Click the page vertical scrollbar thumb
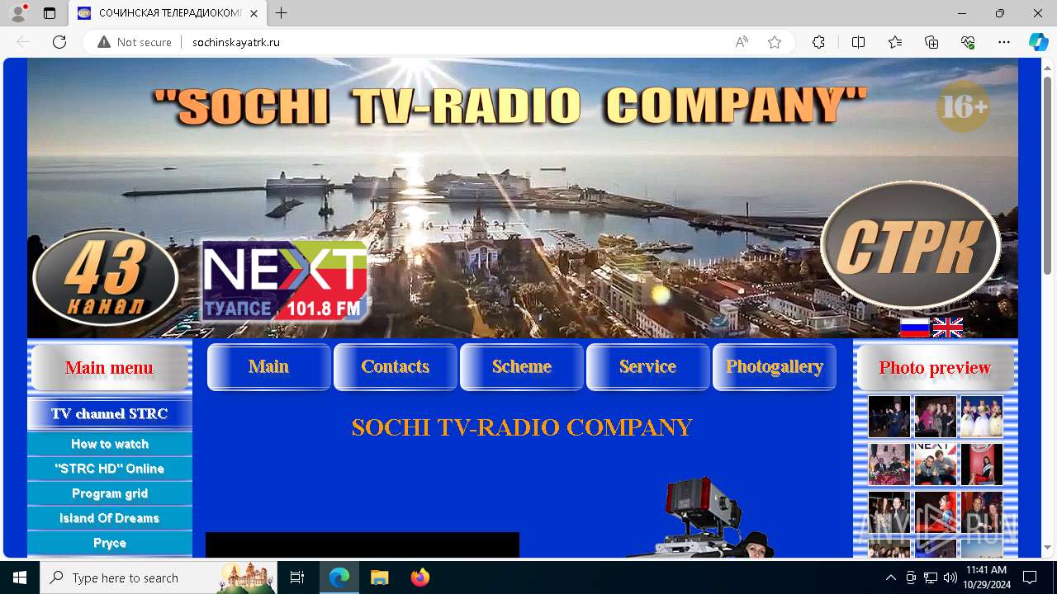Screen dimensions: 1057x594 1047,176
